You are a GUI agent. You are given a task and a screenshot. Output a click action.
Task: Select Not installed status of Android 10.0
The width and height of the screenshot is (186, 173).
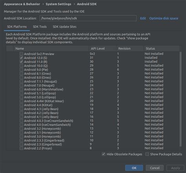click(154, 66)
